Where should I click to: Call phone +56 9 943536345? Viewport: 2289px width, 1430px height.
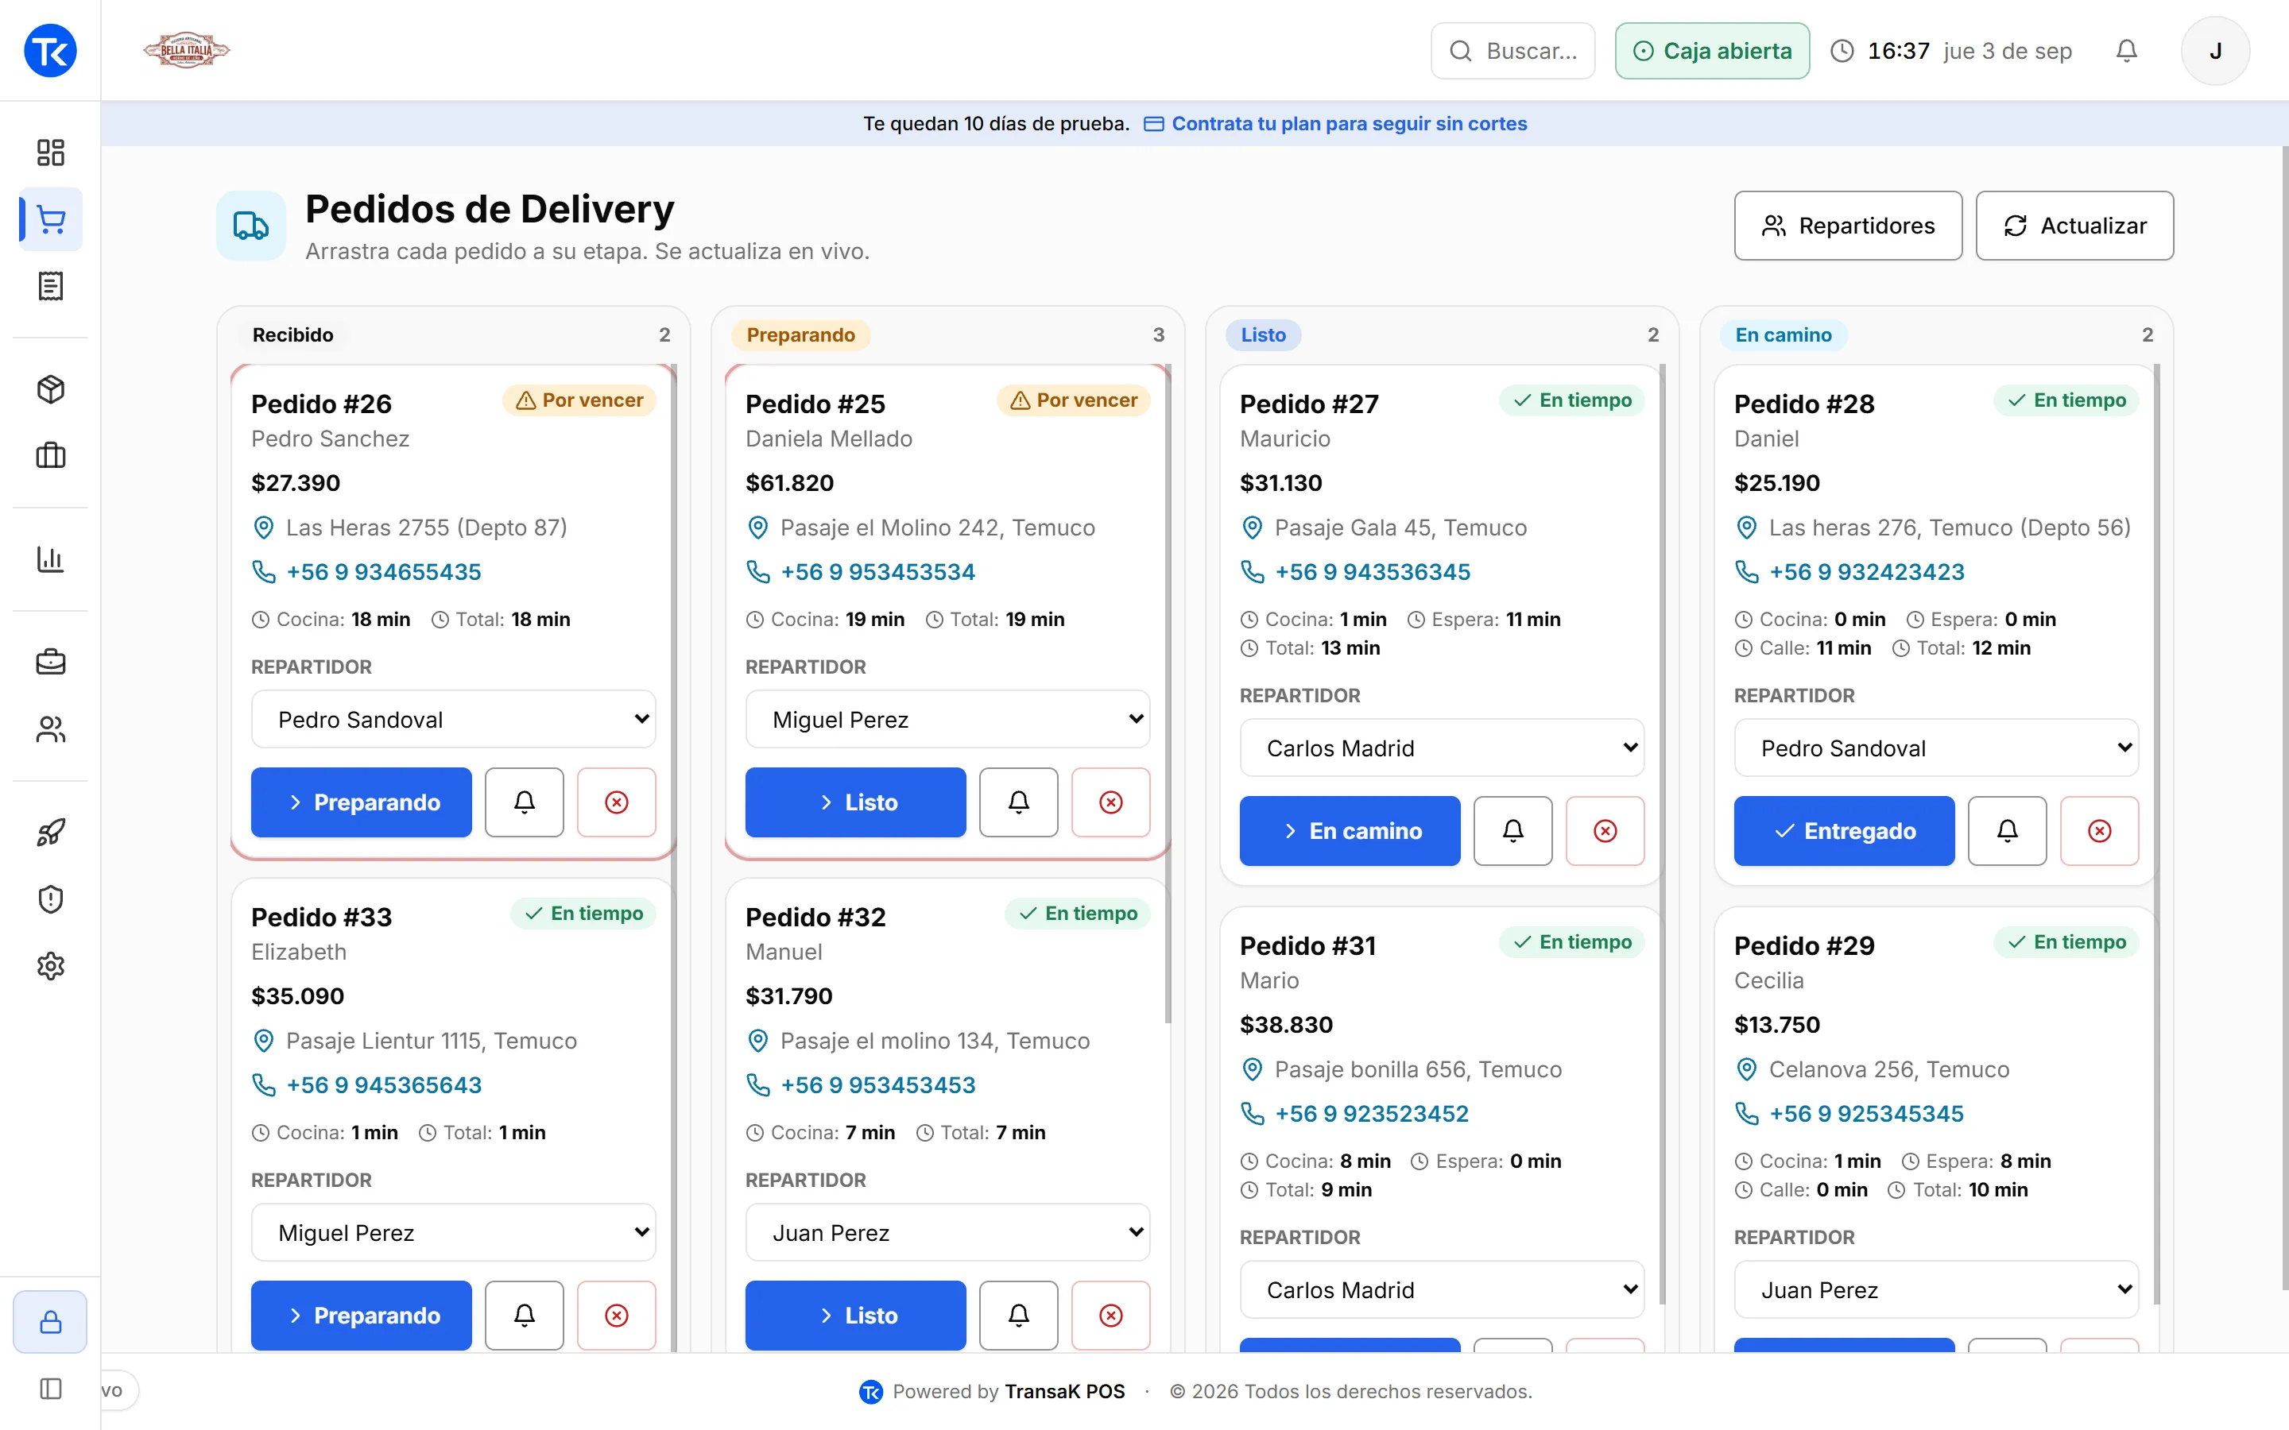pyautogui.click(x=1373, y=571)
